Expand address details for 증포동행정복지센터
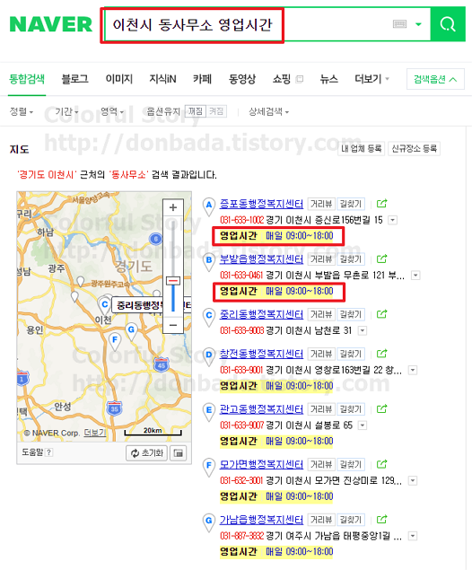Viewport: 472px width, 570px height. [392, 220]
